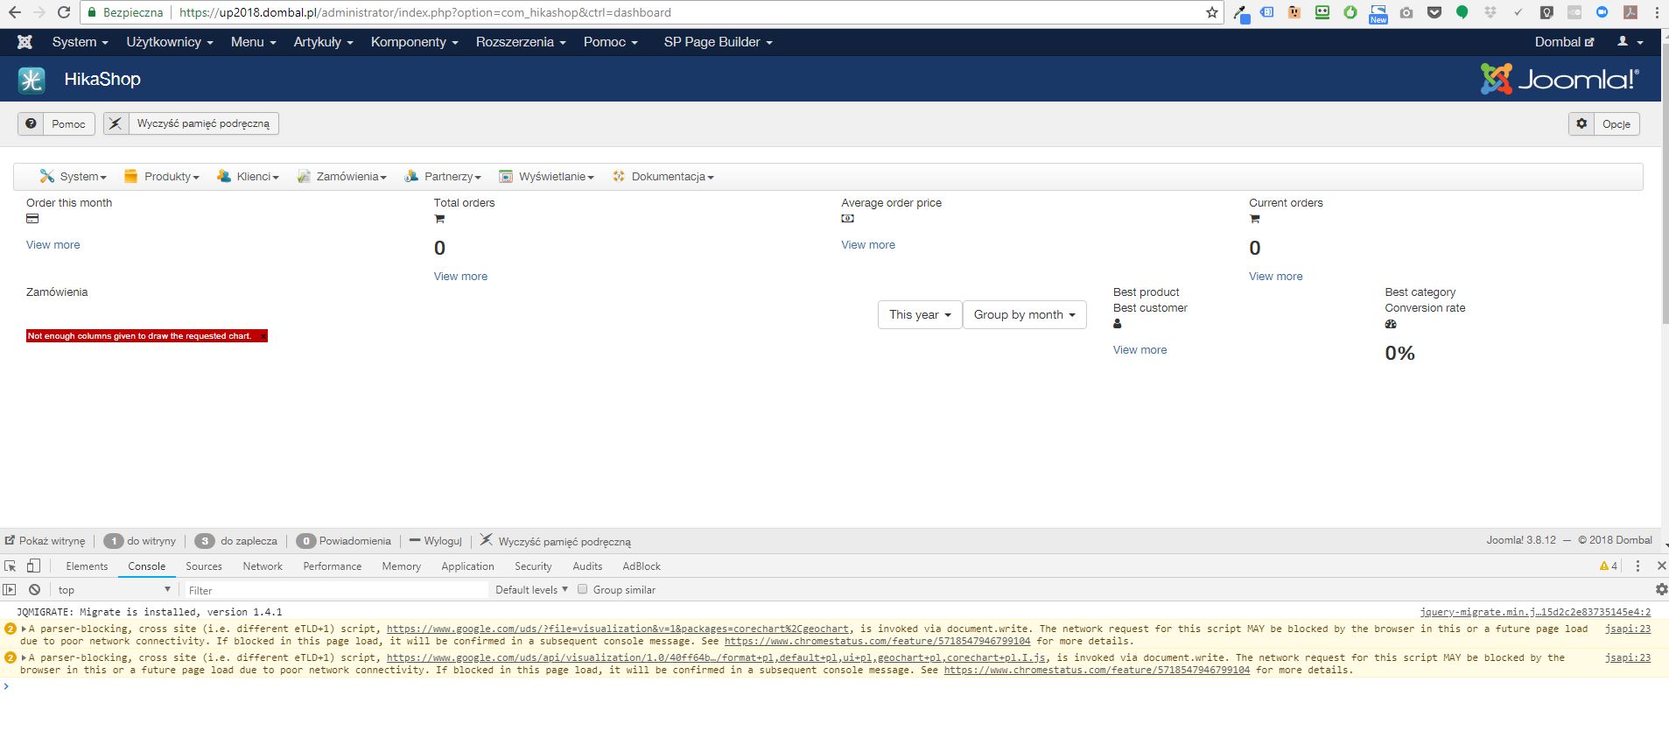Open the HikaShop System submenu with the tools icon
1669x745 pixels.
(x=73, y=177)
